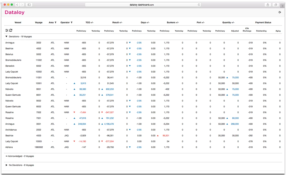Collapse the Deviations - 19 Voyages group
286x175 pixels.
point(6,36)
